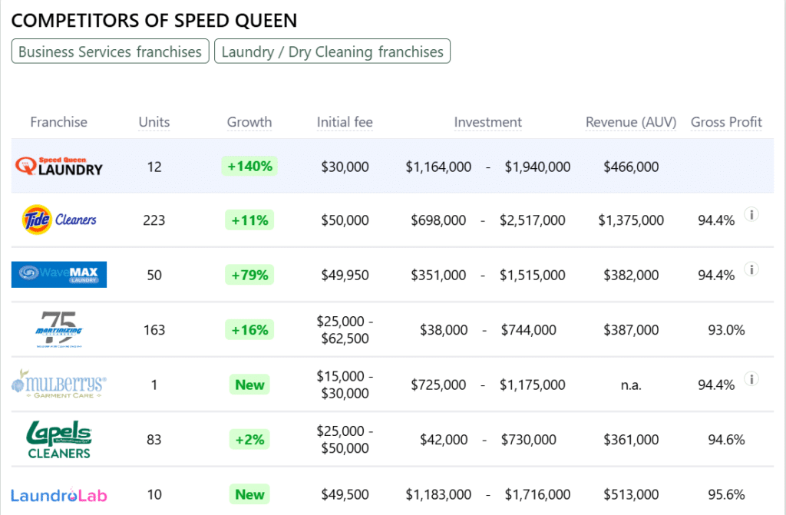Viewport: 786px width, 515px height.
Task: Select investment minimum $351,000
Action: point(438,275)
